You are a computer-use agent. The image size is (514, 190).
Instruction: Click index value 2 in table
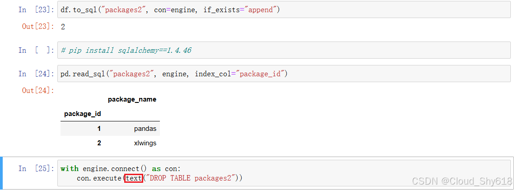click(x=99, y=143)
